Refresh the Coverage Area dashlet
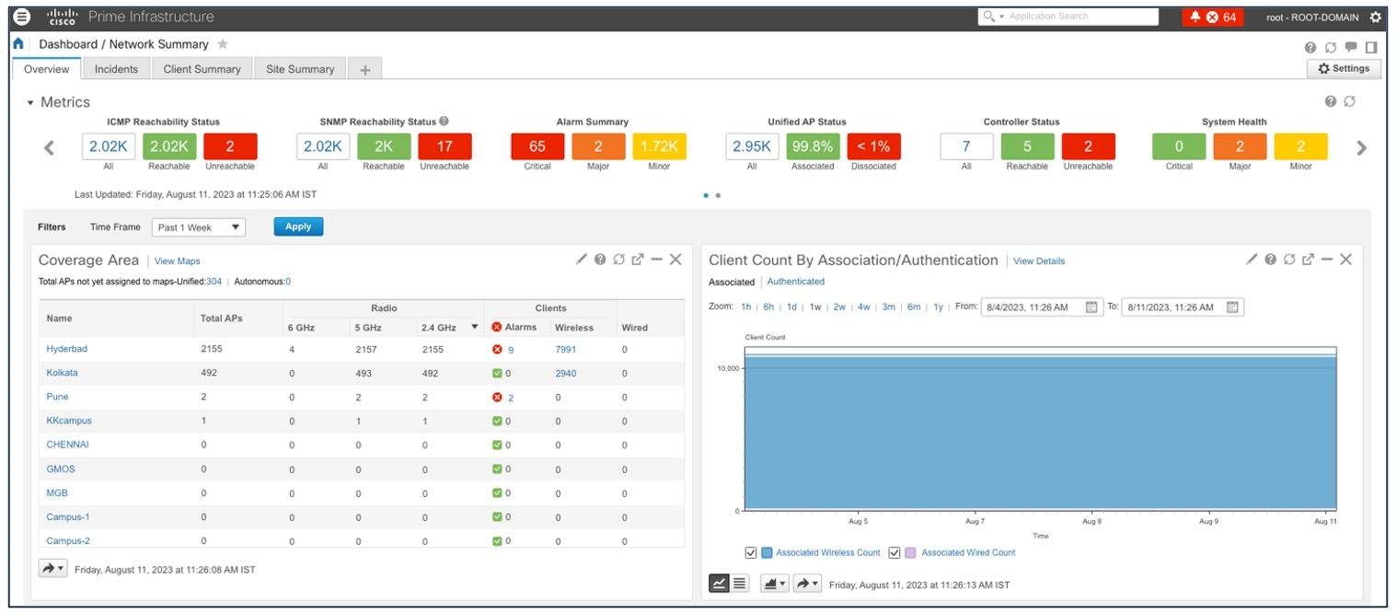Viewport: 1397px width, 615px height. 619,260
